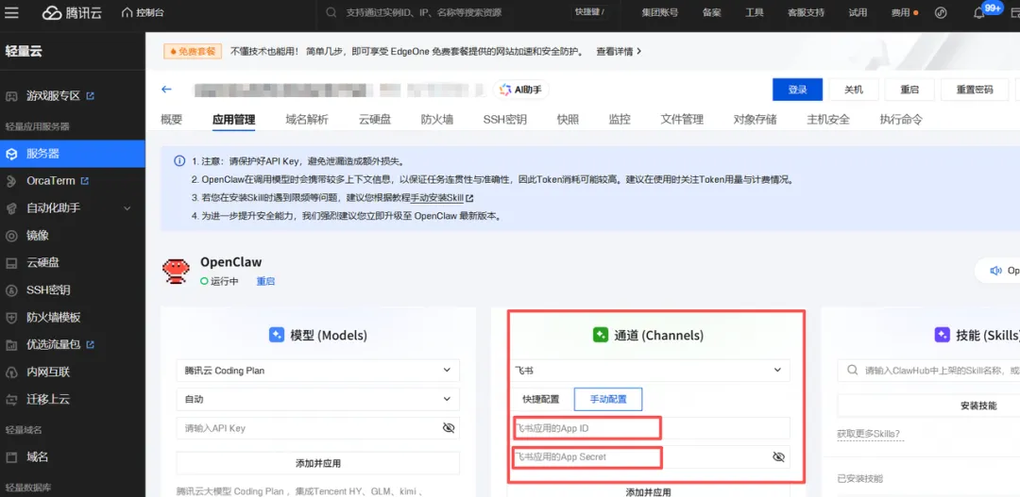Click the 模型 (Models) blue icon
The image size is (1020, 497).
(x=277, y=335)
